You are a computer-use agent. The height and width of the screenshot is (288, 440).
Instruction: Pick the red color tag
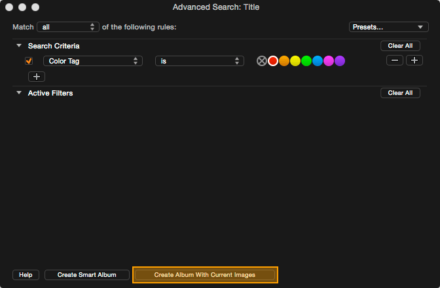tap(273, 61)
